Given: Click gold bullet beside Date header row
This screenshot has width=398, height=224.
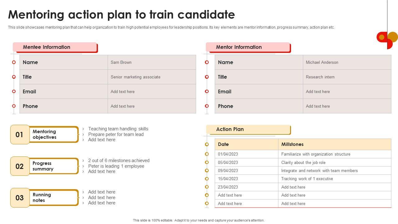Looking at the screenshot, I should click(207, 144).
